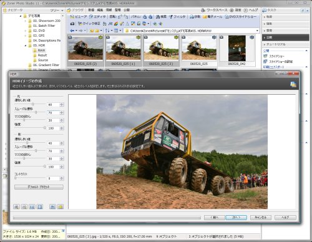Launch the エディタ editor tool
312x242 pixels.
[97, 17]
